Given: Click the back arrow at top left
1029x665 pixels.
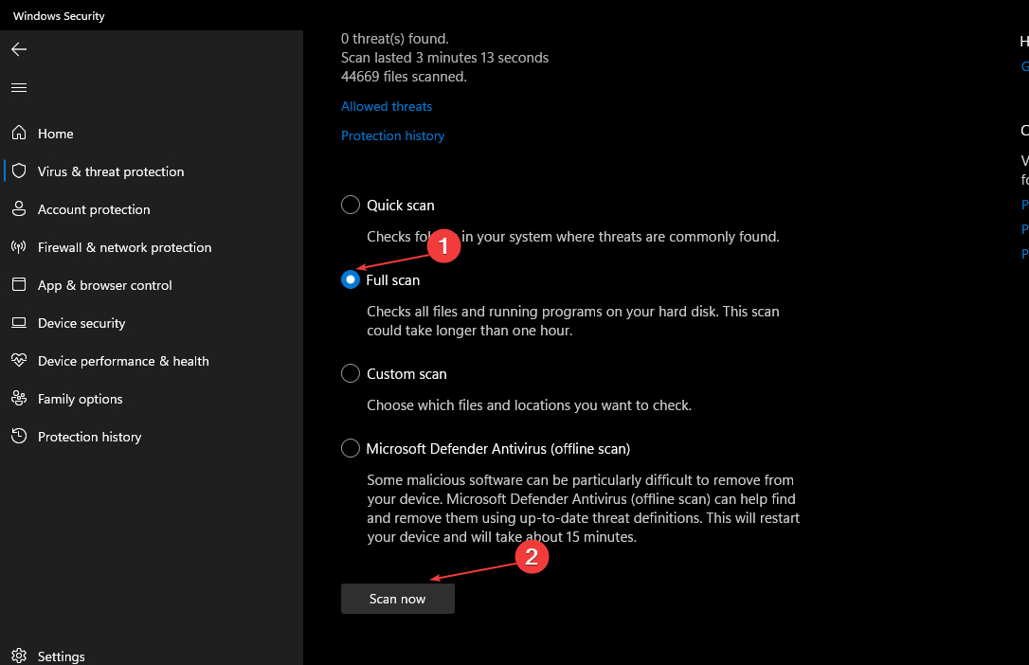Looking at the screenshot, I should click(x=18, y=49).
